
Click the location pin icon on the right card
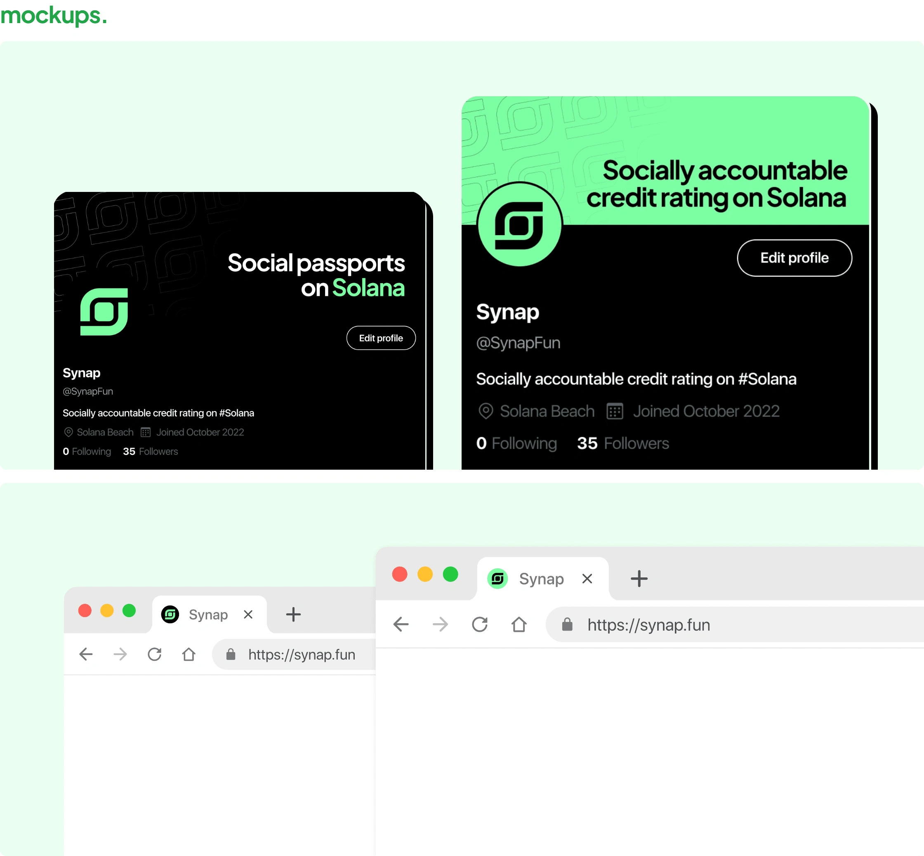[x=486, y=411]
